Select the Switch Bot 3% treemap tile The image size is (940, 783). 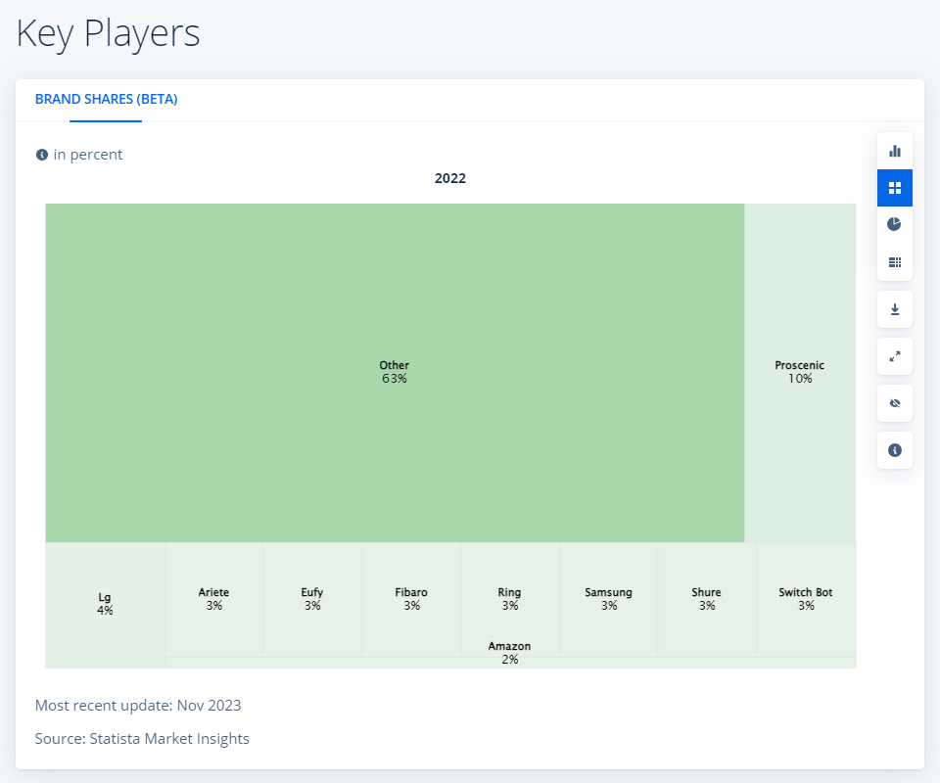click(x=806, y=599)
